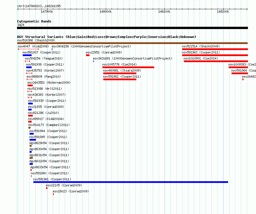Open nsv1005776 (Coe2014) variant
This screenshot has width=256, height=214.
click(x=119, y=64)
